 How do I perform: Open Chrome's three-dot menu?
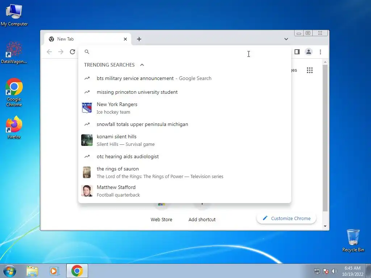pos(320,52)
